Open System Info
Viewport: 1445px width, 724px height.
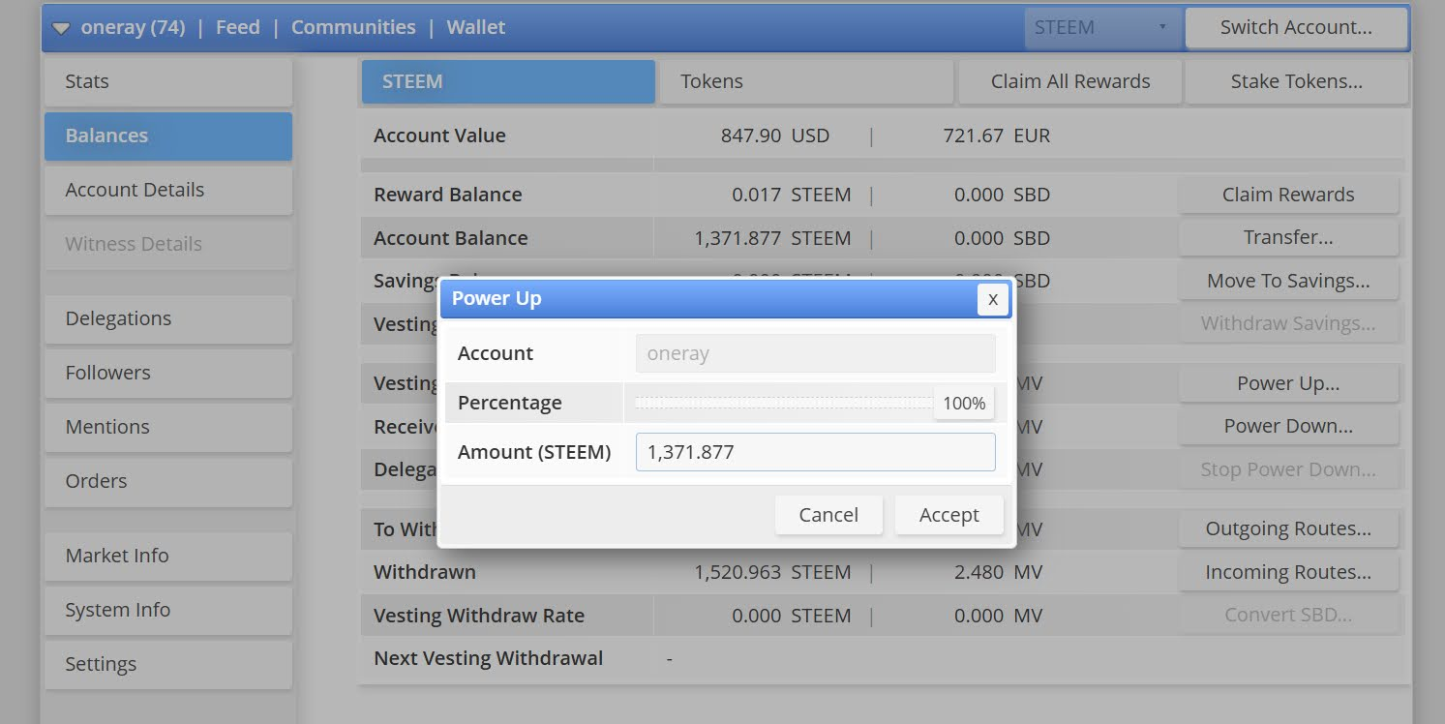pyautogui.click(x=168, y=610)
